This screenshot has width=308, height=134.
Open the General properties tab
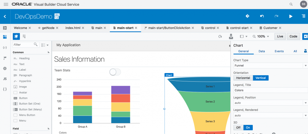244,51
